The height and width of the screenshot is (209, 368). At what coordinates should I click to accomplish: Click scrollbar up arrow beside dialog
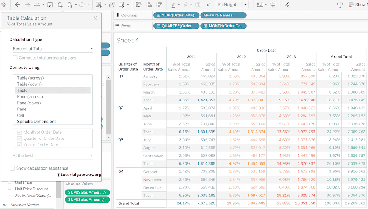click(109, 78)
